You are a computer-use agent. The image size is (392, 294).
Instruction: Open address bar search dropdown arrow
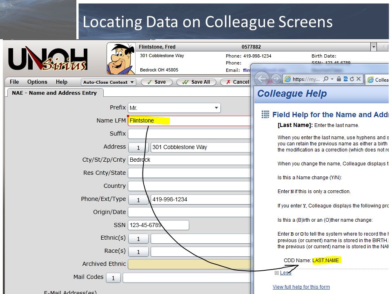(x=332, y=79)
